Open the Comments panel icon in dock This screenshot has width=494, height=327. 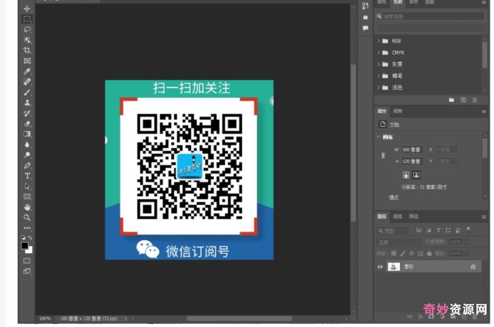[365, 28]
